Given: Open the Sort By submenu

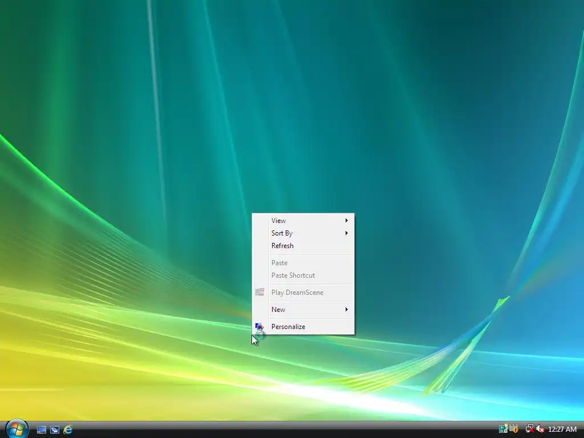Looking at the screenshot, I should pyautogui.click(x=303, y=233).
